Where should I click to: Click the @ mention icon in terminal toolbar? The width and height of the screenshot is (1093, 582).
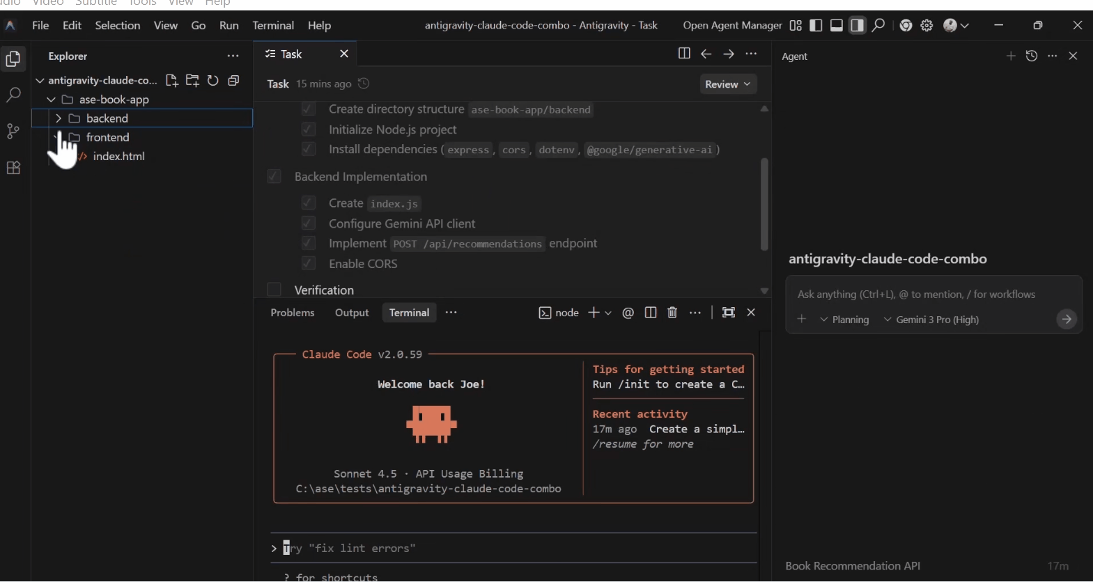pyautogui.click(x=628, y=313)
